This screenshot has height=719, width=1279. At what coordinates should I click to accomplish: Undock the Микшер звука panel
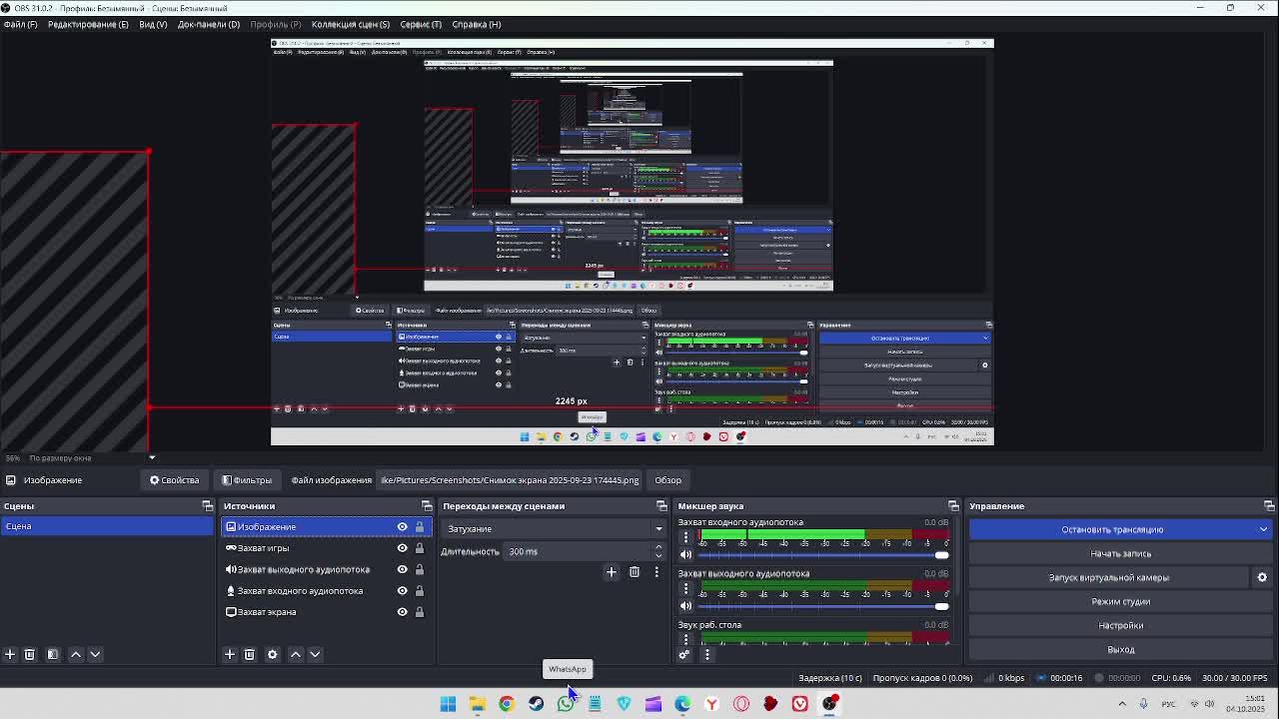953,506
